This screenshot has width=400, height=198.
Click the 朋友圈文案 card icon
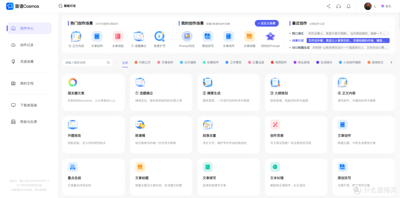tap(73, 82)
